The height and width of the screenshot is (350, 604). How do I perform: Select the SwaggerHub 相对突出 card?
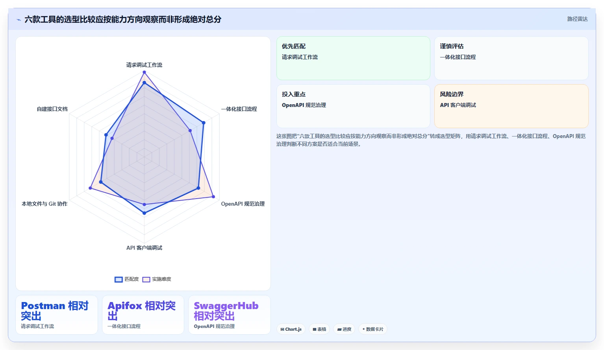(x=230, y=315)
